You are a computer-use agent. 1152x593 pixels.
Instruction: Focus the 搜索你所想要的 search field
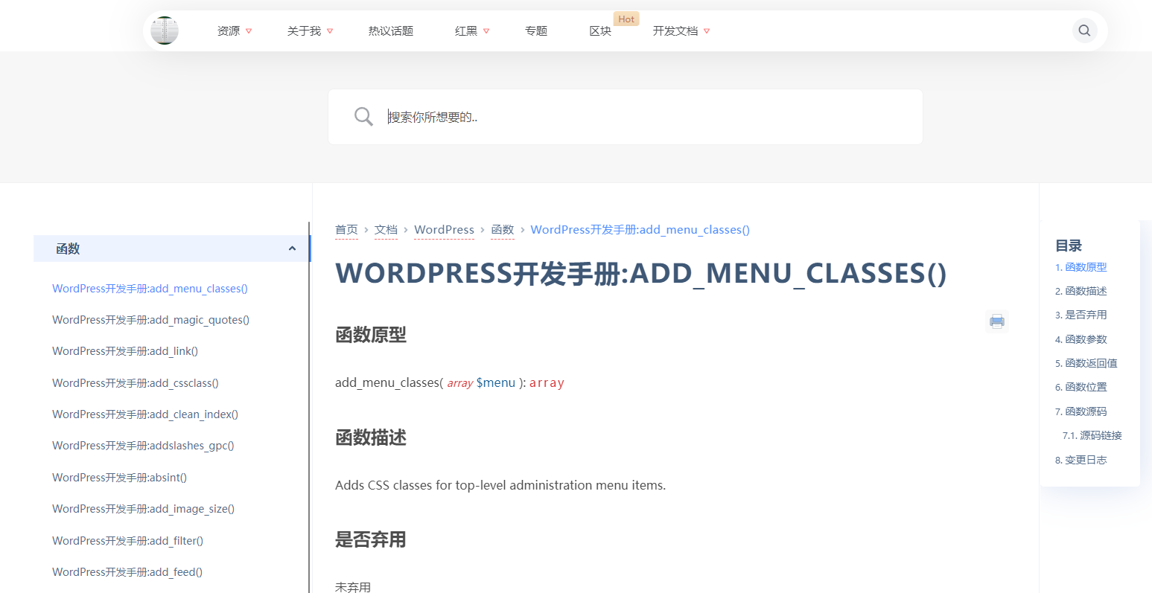point(640,117)
